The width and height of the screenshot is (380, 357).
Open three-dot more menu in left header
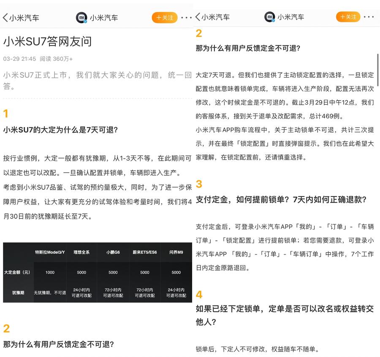tap(186, 18)
